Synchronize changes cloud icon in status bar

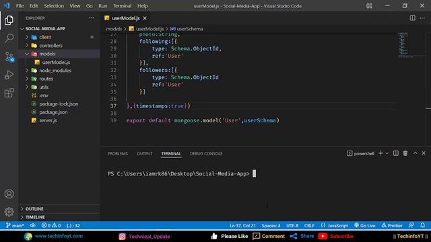tap(33, 226)
